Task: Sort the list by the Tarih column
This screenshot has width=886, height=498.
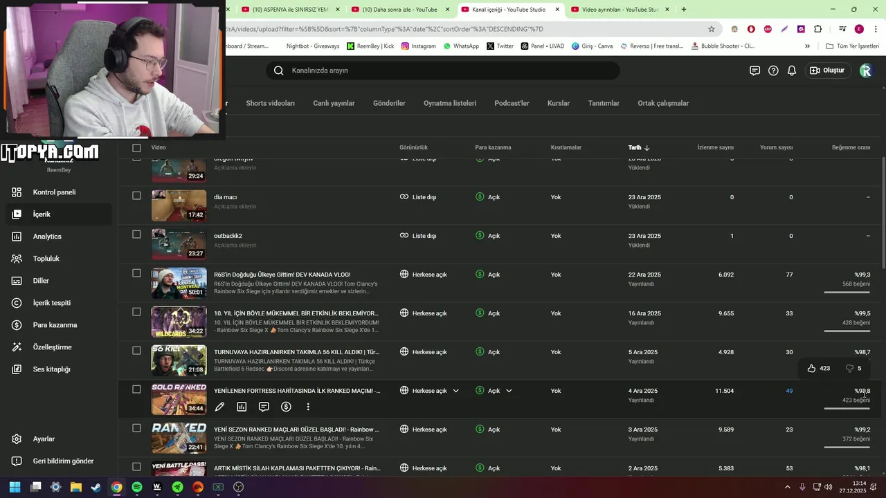Action: 639,147
